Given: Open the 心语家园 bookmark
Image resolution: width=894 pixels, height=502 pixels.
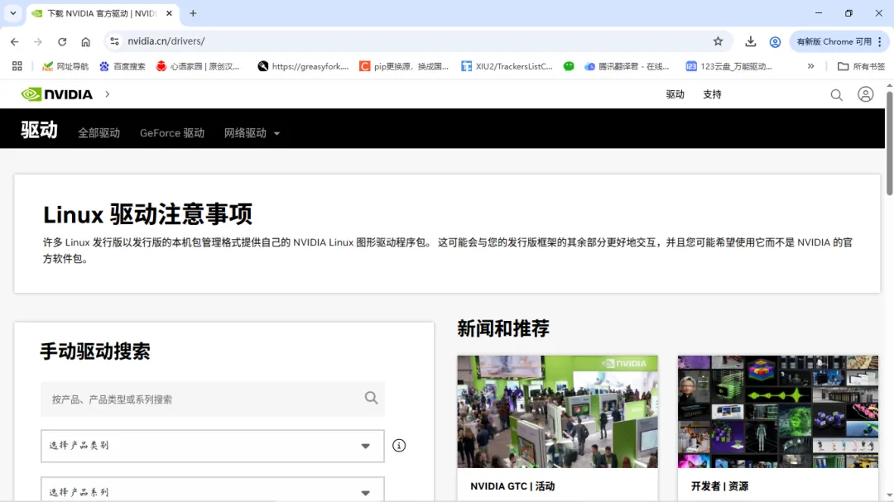Looking at the screenshot, I should point(199,66).
